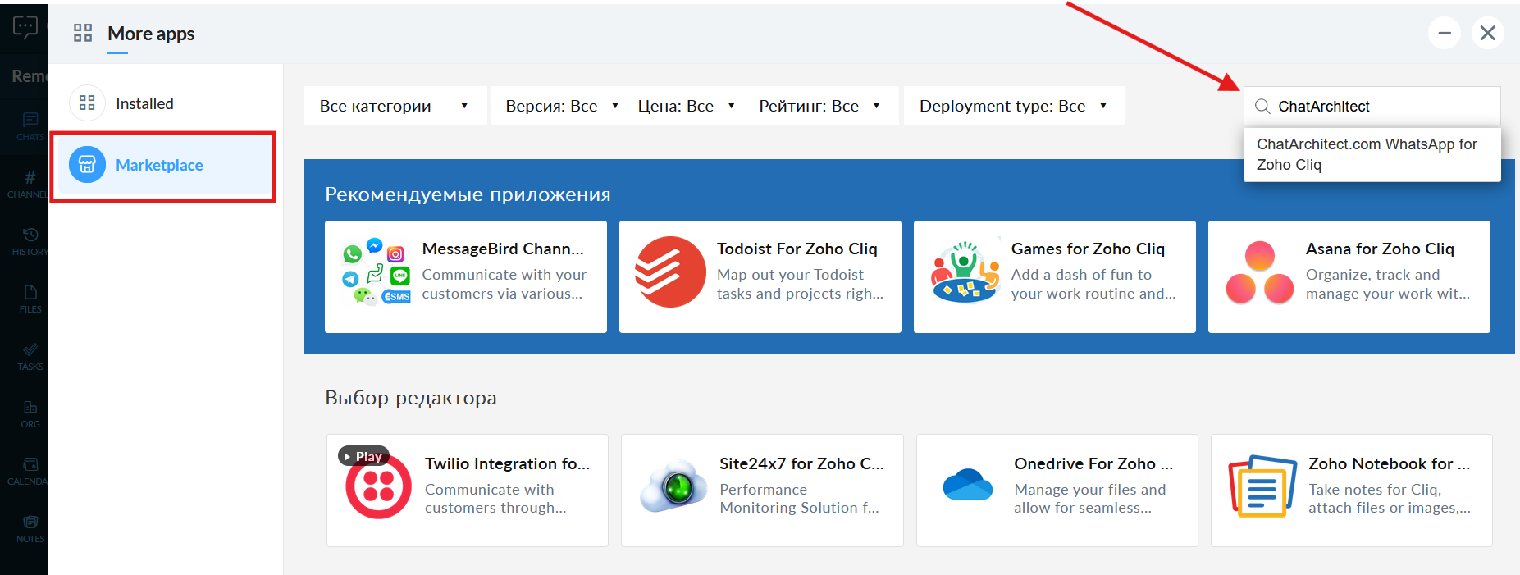Play the Twilio Integration video preview
The image size is (1520, 575).
click(x=363, y=457)
